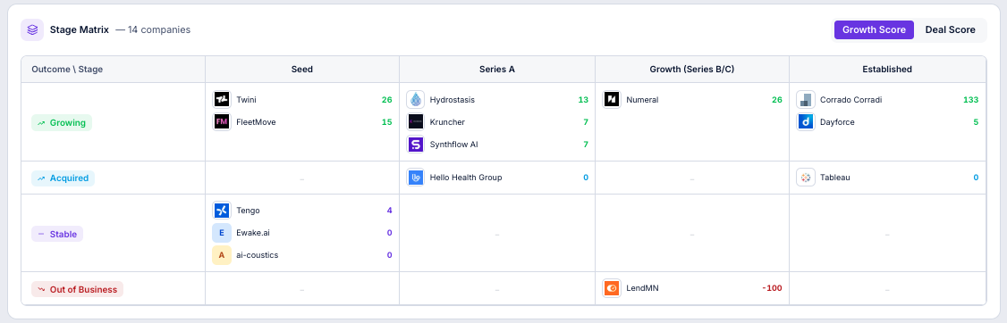Click the Numeral company logo

click(x=612, y=99)
